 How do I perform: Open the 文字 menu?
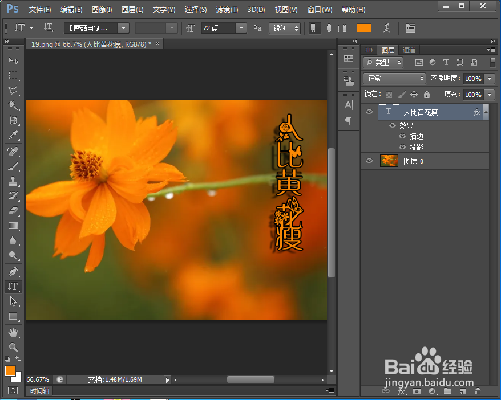coord(163,10)
